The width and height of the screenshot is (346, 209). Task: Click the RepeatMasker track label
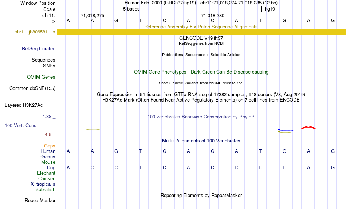click(40, 200)
